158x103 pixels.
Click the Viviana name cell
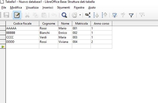[65, 42]
